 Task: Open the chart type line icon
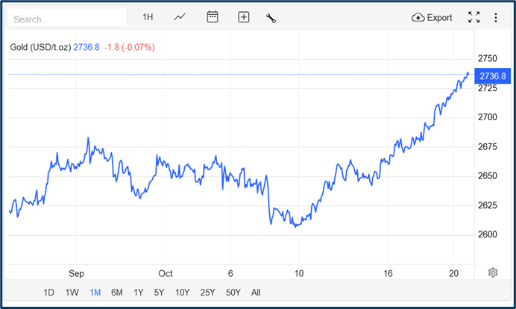[180, 17]
